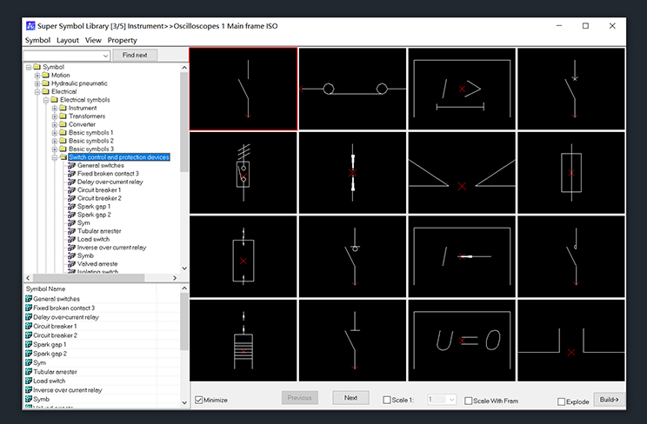Open the search combo box dropdown
Viewport: 647px width, 424px height.
(105, 56)
